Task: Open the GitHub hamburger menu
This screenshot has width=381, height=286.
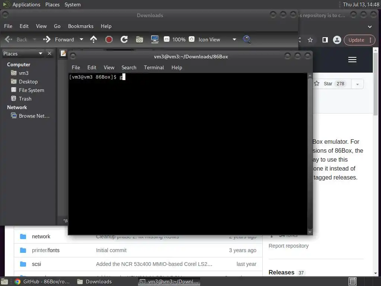Action: [352, 60]
